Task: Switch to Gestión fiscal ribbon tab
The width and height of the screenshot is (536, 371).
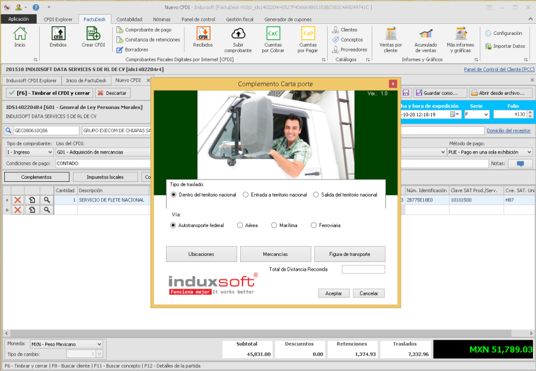Action: click(240, 20)
